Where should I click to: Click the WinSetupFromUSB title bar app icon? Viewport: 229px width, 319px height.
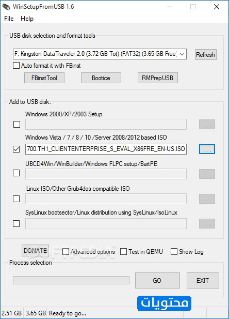(6, 7)
